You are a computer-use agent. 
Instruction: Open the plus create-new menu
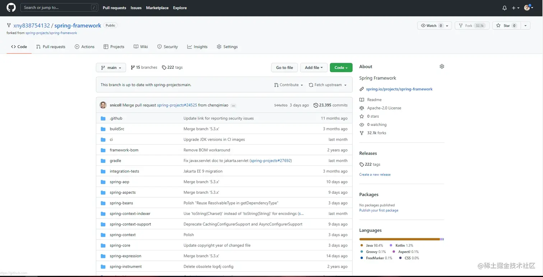click(x=516, y=8)
